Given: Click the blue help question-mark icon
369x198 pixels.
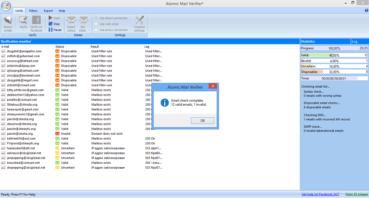Looking at the screenshot, I should pyautogui.click(x=366, y=10).
